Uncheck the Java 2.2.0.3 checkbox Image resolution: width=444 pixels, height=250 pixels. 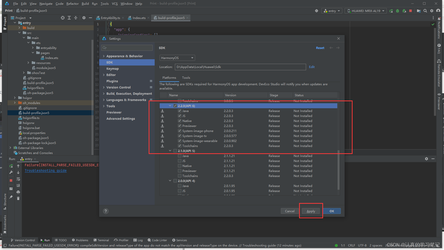click(180, 111)
